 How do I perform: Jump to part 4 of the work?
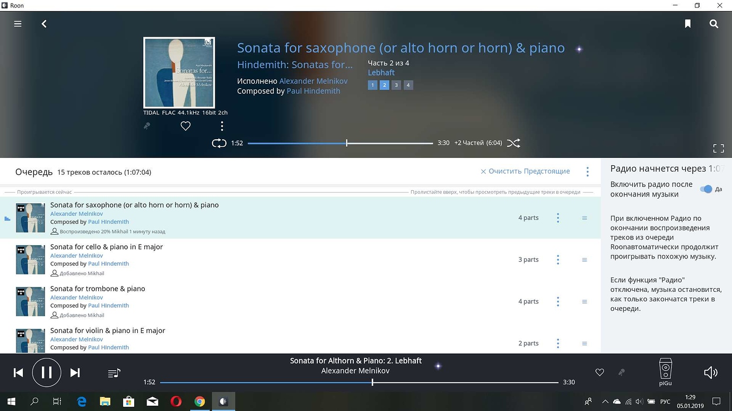(x=408, y=85)
